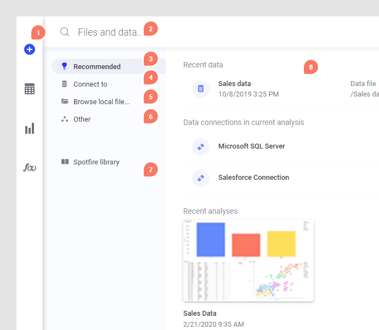Screen dimensions: 379x330
Task: Open the bar chart visualizations icon
Action: (30, 128)
